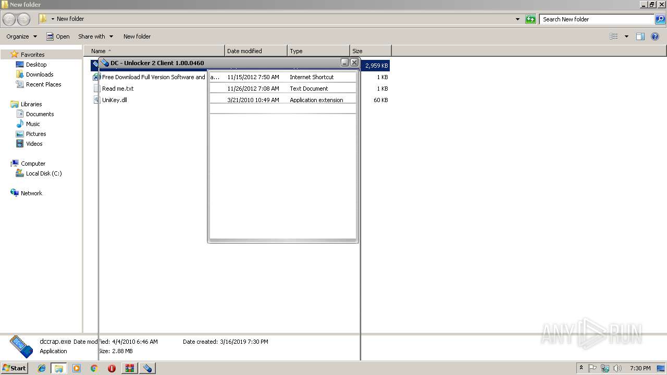Click the taskbar clock 7:30 PM

[x=640, y=368]
